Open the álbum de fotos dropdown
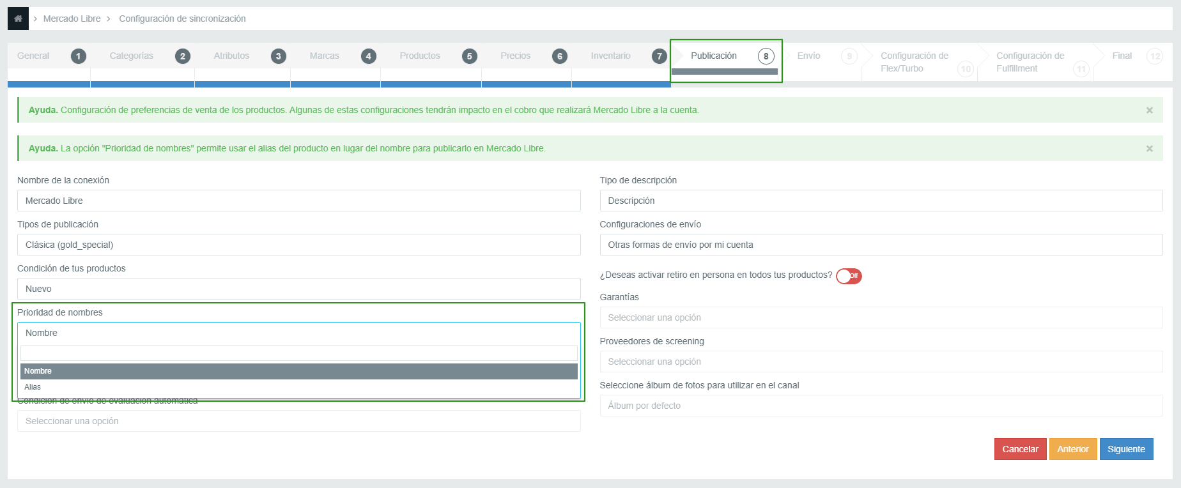Screen dimensions: 1181x488 (881, 406)
